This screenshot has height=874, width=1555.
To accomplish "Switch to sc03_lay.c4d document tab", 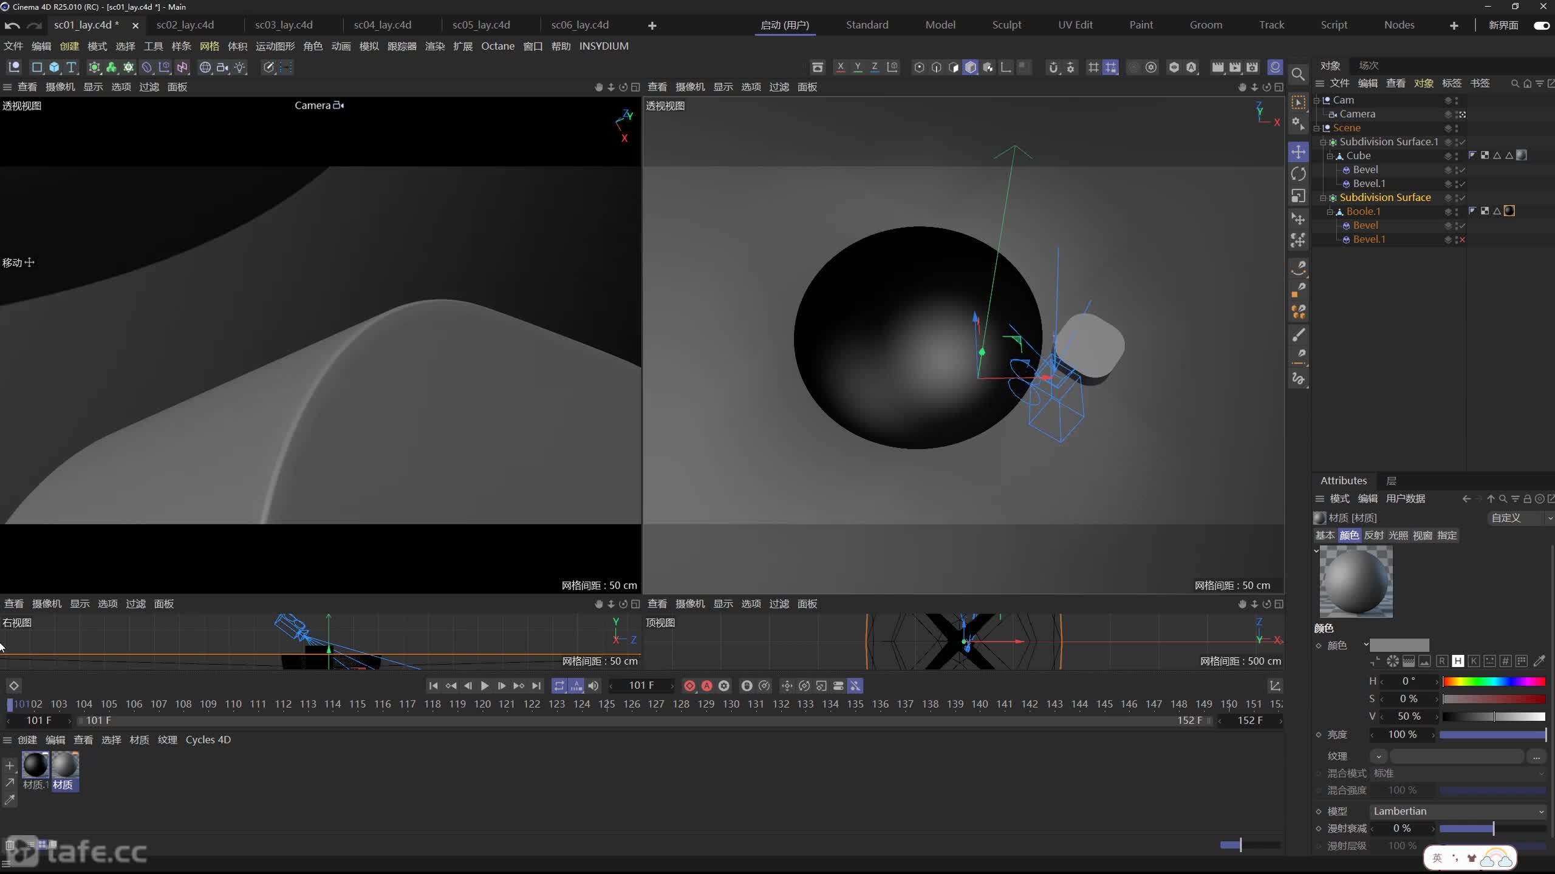I will tap(284, 25).
